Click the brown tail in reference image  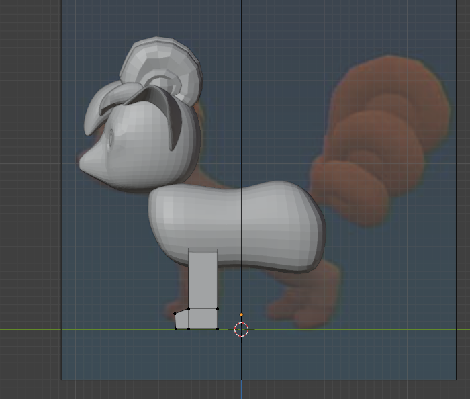pyautogui.click(x=381, y=141)
